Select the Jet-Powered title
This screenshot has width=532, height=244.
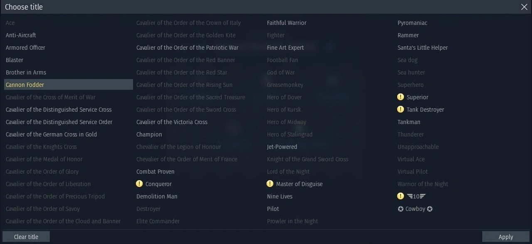(x=282, y=147)
